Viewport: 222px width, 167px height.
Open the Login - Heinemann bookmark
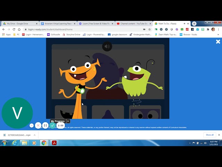point(33,34)
